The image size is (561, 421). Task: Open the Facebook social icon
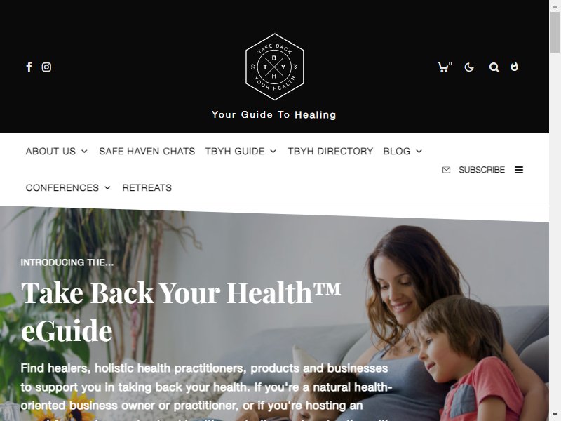[x=29, y=67]
